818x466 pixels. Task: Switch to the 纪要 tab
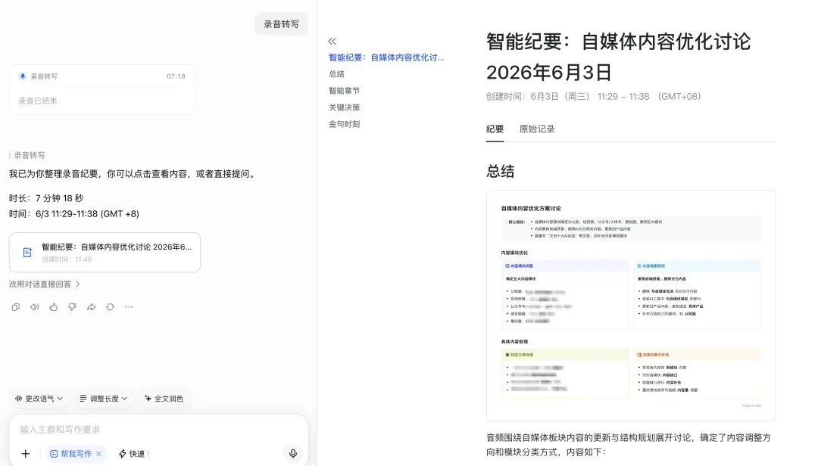(495, 129)
